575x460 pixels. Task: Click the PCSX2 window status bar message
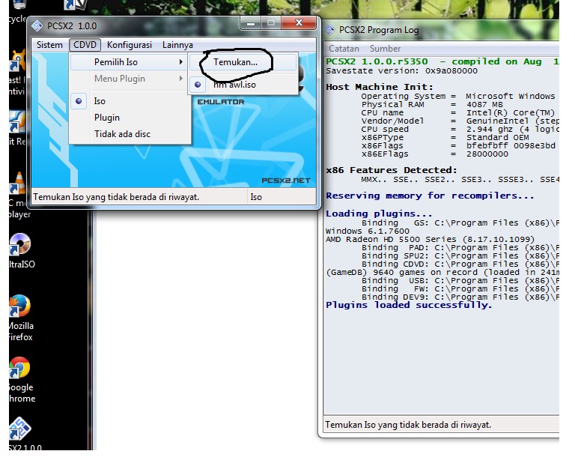(x=116, y=197)
